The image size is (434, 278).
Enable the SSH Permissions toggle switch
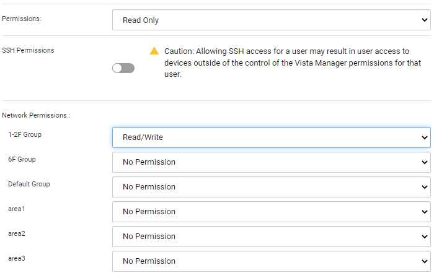click(x=123, y=68)
